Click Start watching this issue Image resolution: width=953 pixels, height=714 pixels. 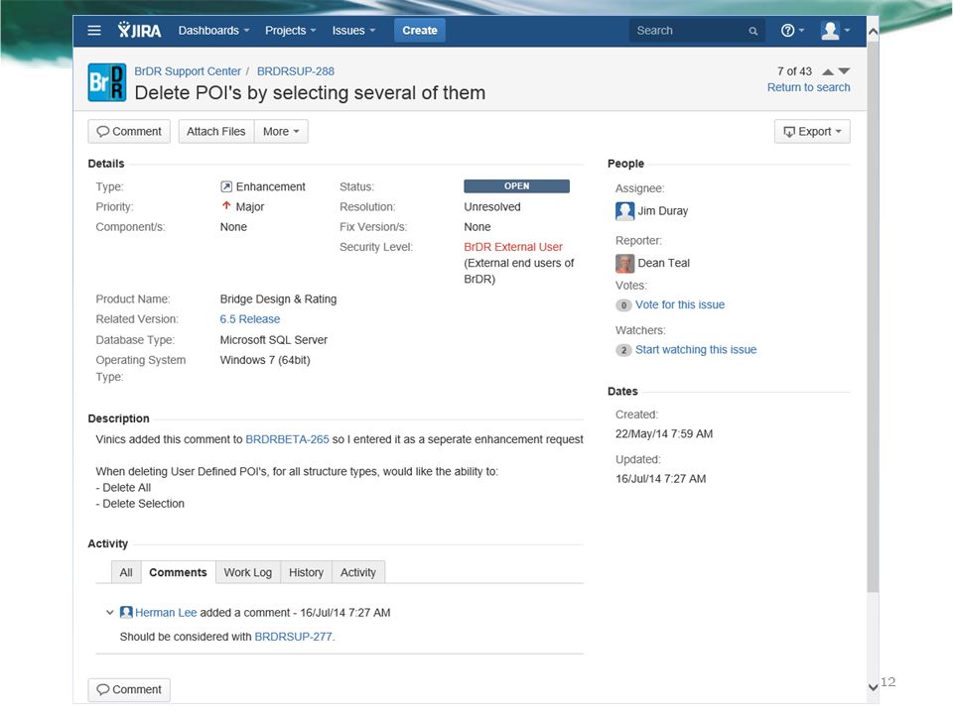[x=696, y=350]
